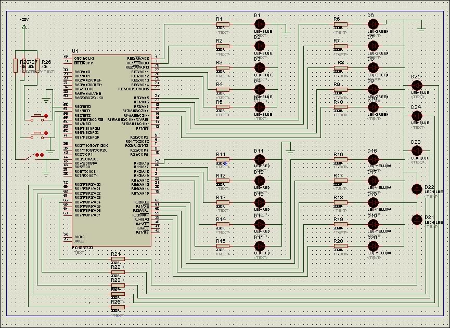Click the LED-YELLOW text under D20
The height and width of the screenshot is (328, 450).
tap(379, 253)
